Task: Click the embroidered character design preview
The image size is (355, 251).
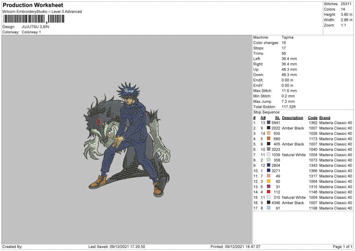Action: click(x=127, y=139)
